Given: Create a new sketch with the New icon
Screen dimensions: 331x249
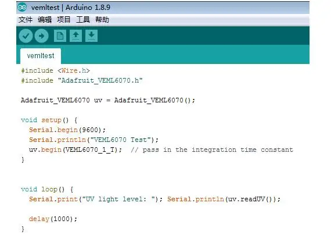Looking at the screenshot, I should [x=60, y=35].
